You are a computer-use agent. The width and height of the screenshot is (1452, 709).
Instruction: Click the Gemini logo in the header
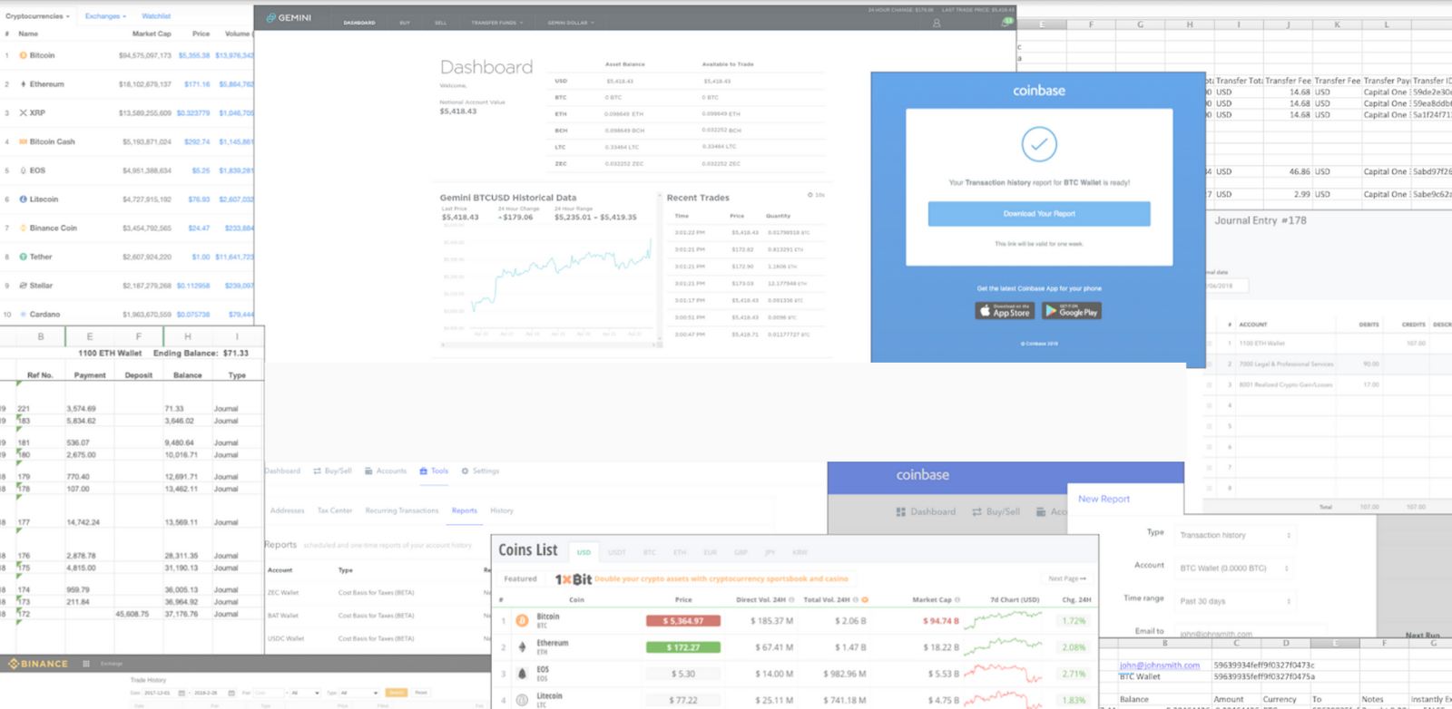[289, 18]
